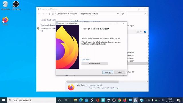Image resolution: width=183 pixels, height=103 pixels.
Task: Click the Mozilla Firefox Uninstall title icon
Action: 57,23
